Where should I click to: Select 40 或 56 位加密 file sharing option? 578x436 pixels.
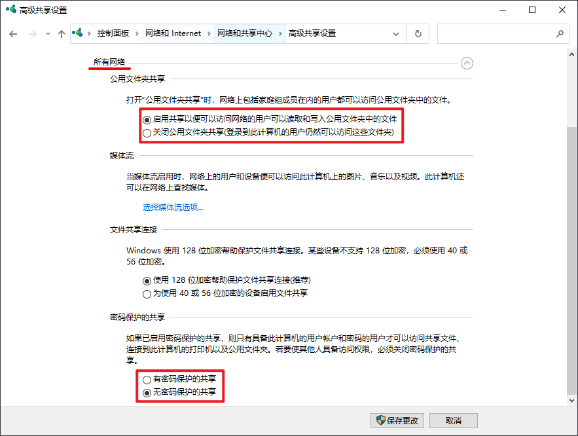tap(225, 293)
